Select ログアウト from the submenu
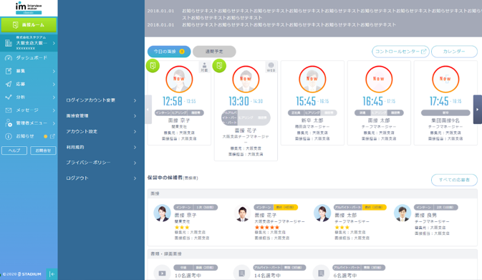482x280 pixels. [101, 178]
